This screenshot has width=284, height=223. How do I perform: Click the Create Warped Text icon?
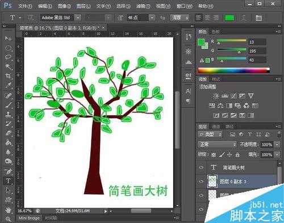(x=244, y=18)
